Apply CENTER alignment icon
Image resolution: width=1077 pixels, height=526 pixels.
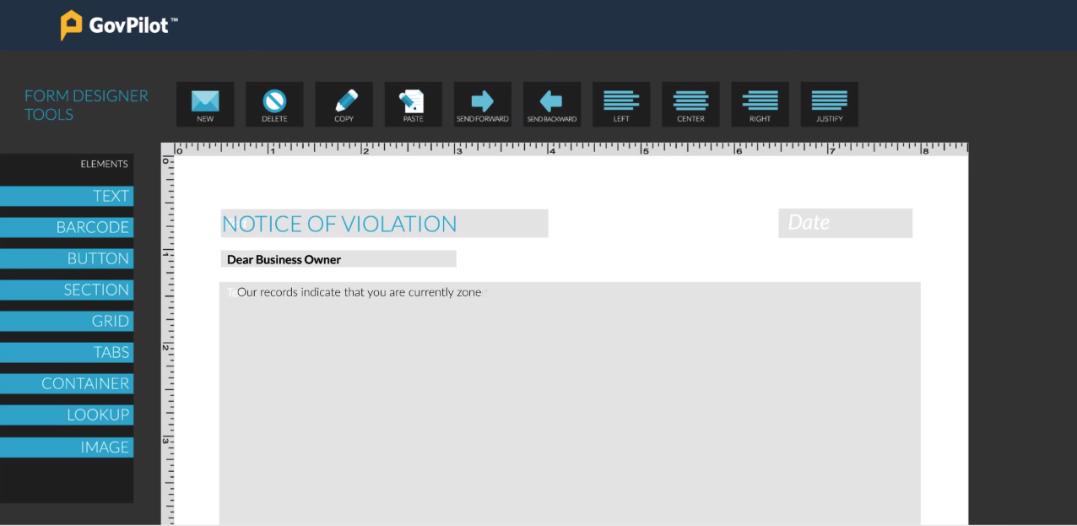click(x=690, y=105)
